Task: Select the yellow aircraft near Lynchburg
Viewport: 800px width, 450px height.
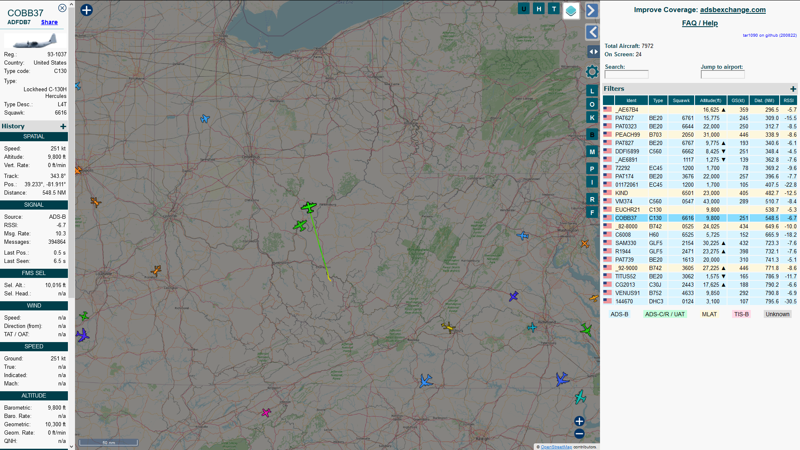Action: point(448,327)
